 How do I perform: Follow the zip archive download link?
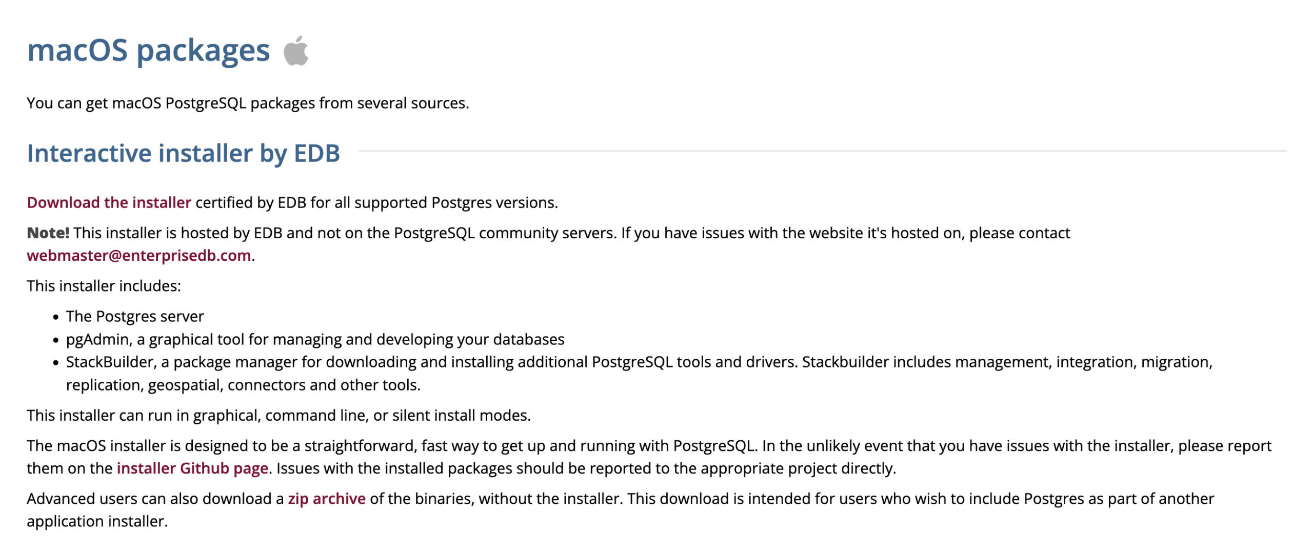pyautogui.click(x=327, y=499)
